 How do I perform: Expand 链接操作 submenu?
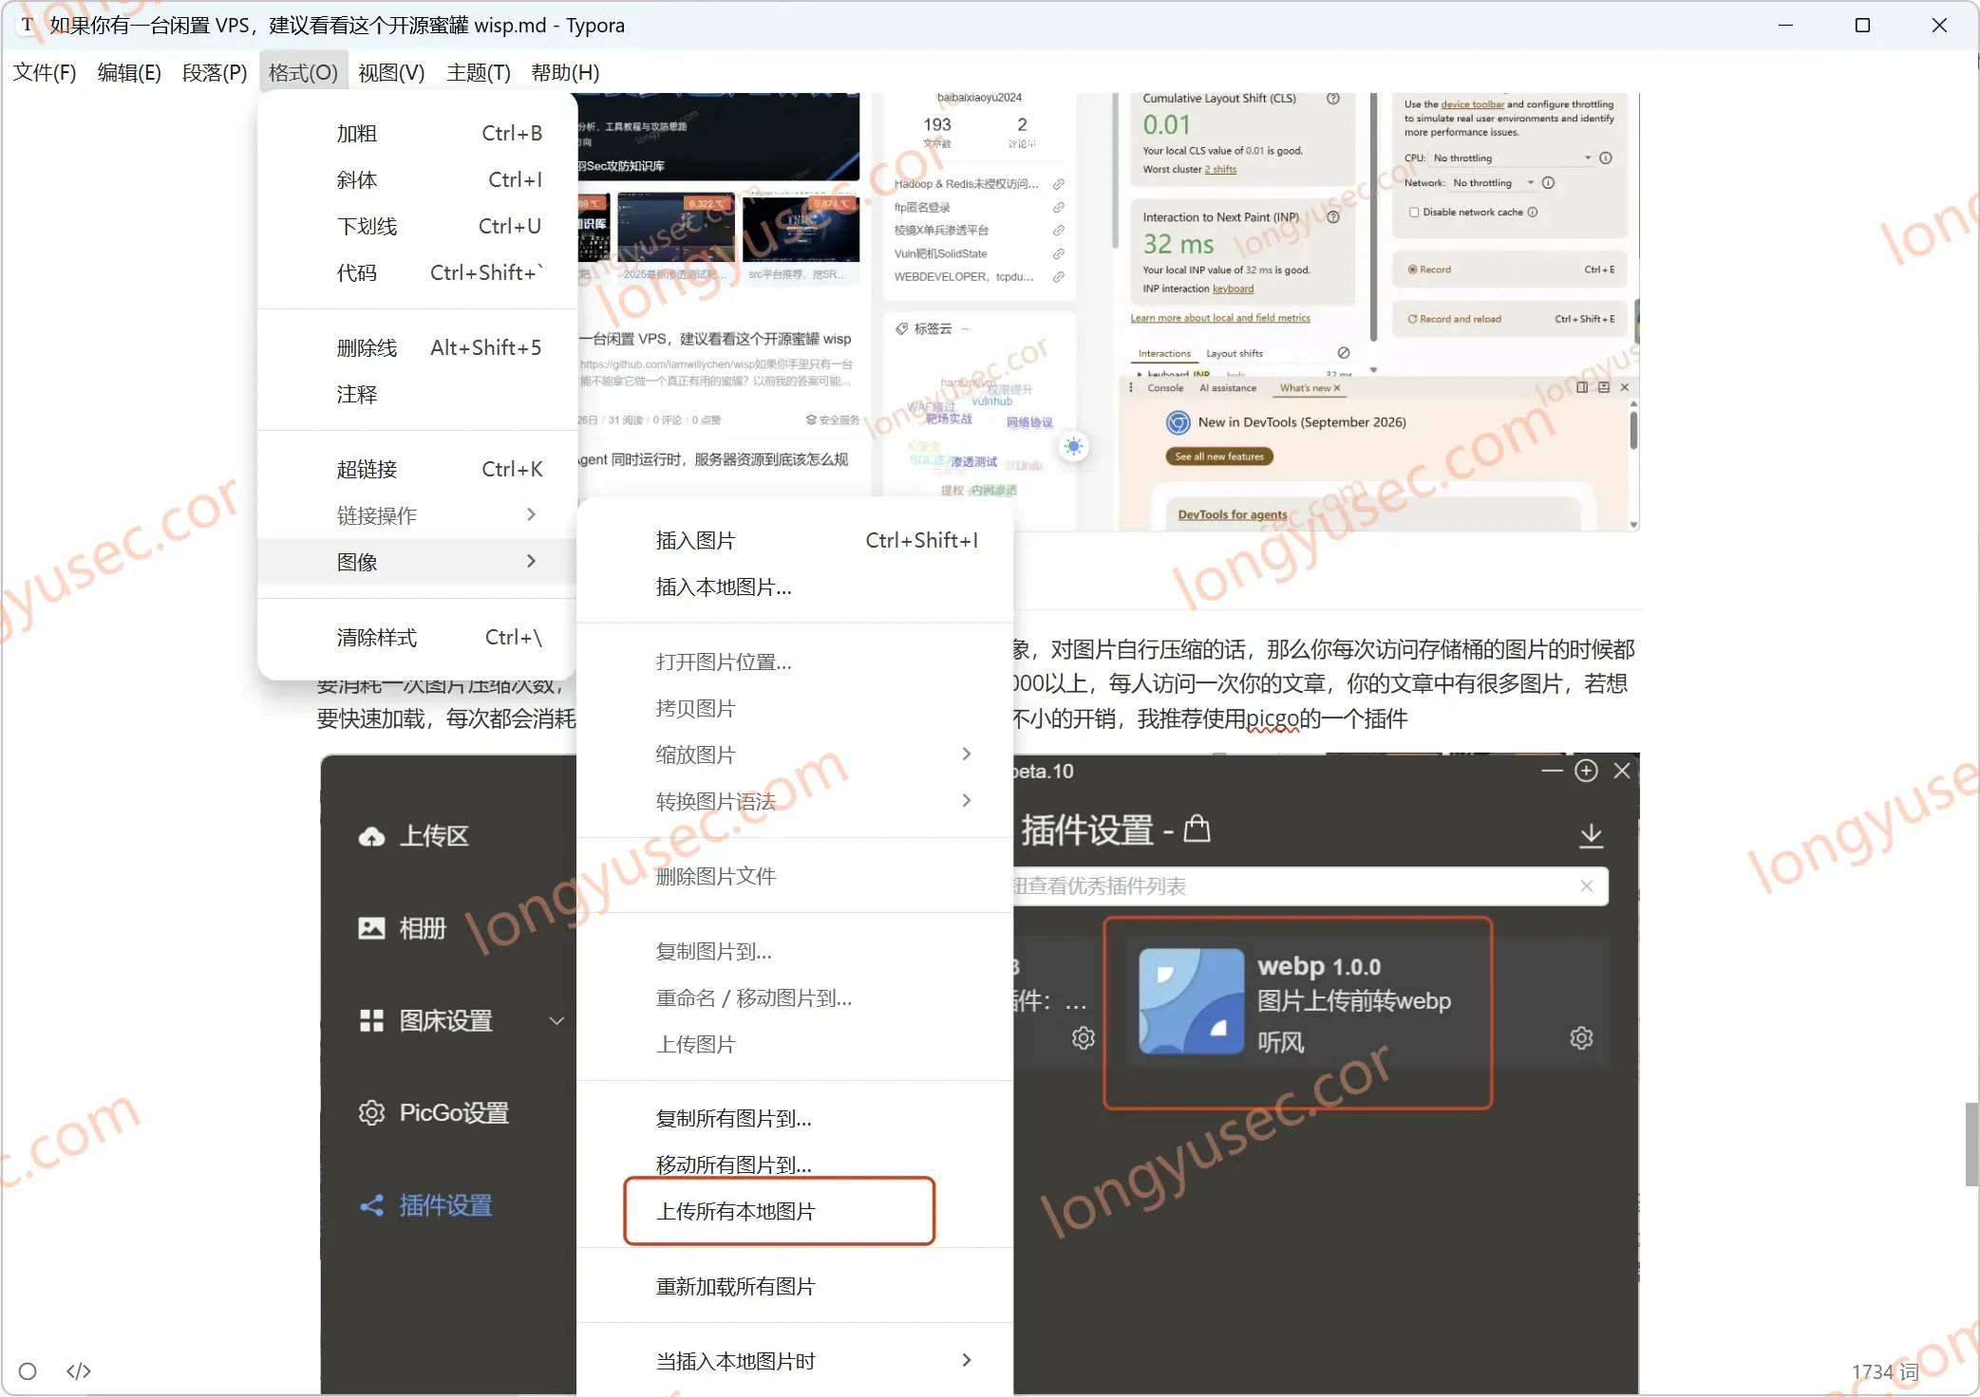coord(417,515)
